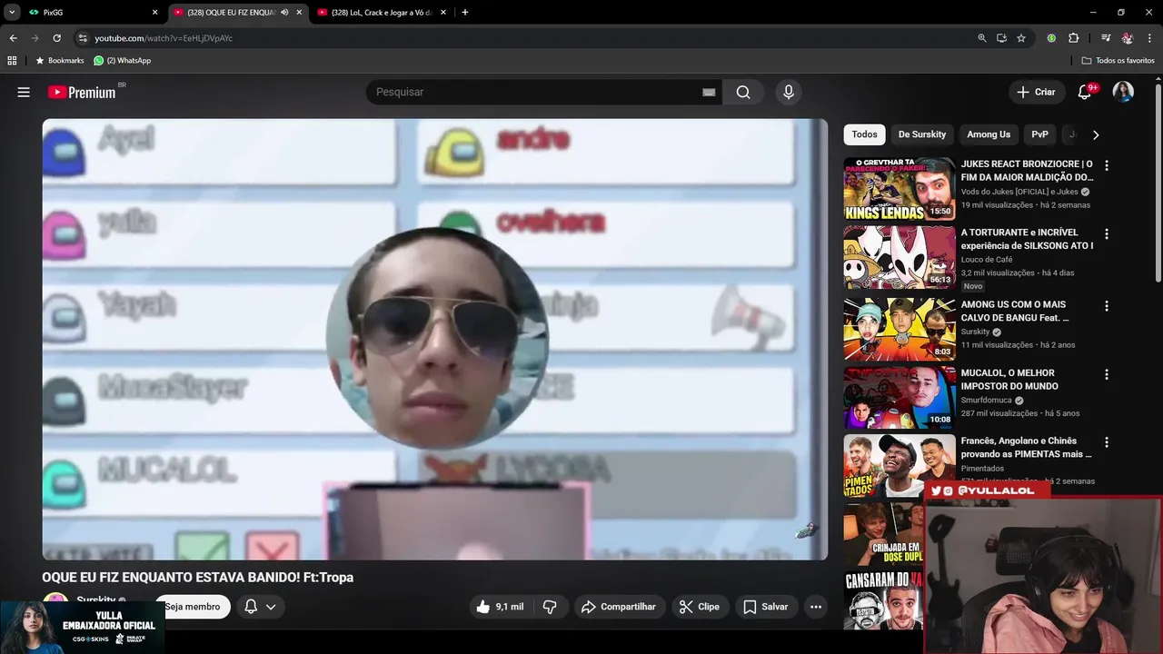Save the video to a playlist
Image resolution: width=1163 pixels, height=654 pixels.
[765, 607]
